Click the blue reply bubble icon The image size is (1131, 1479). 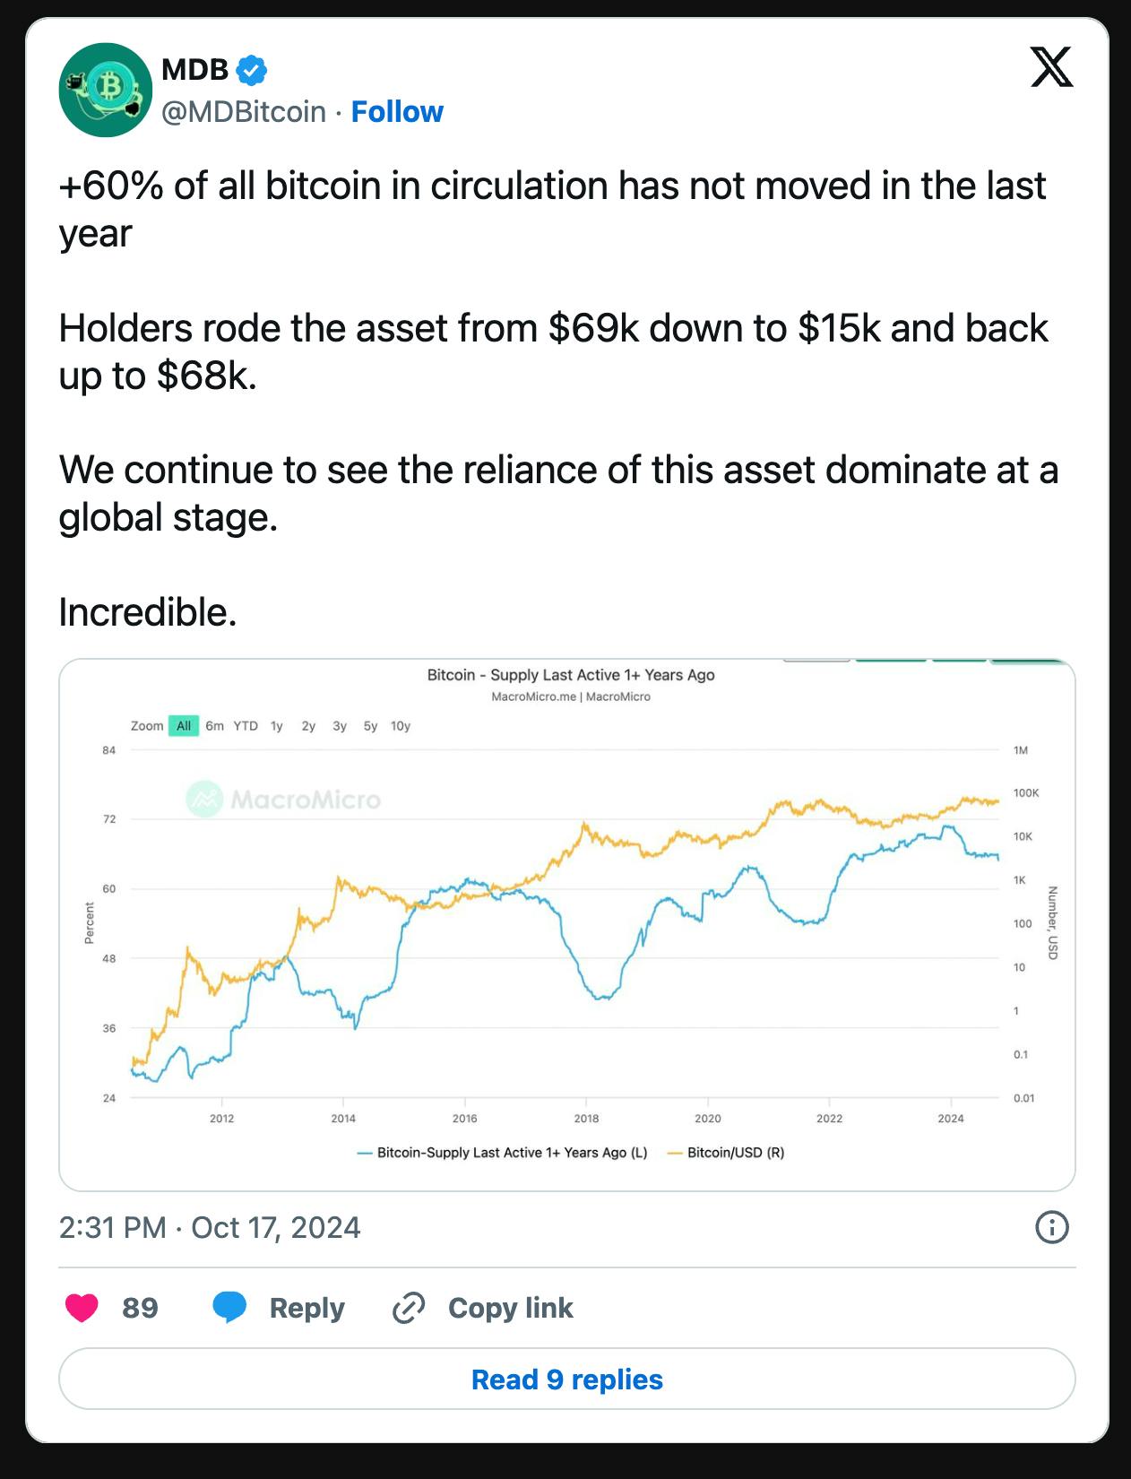point(231,1309)
